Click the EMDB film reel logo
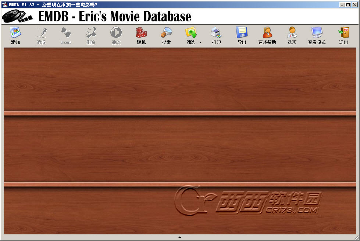This screenshot has height=241, width=360. (x=17, y=16)
